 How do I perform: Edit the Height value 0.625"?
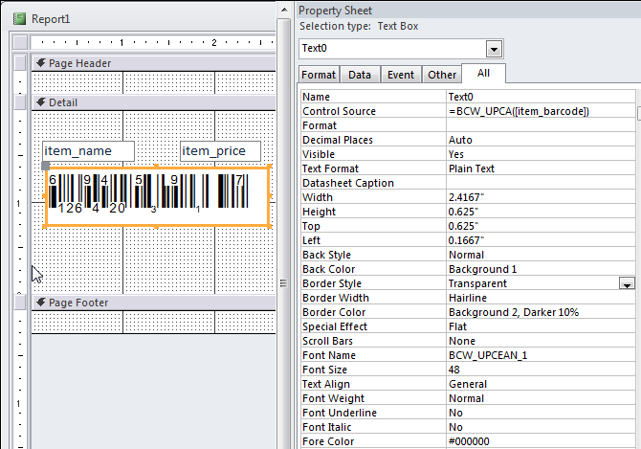(541, 212)
